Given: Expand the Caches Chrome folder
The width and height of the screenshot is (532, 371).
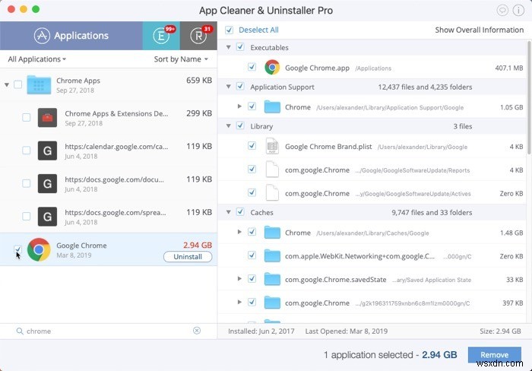Looking at the screenshot, I should pyautogui.click(x=239, y=232).
